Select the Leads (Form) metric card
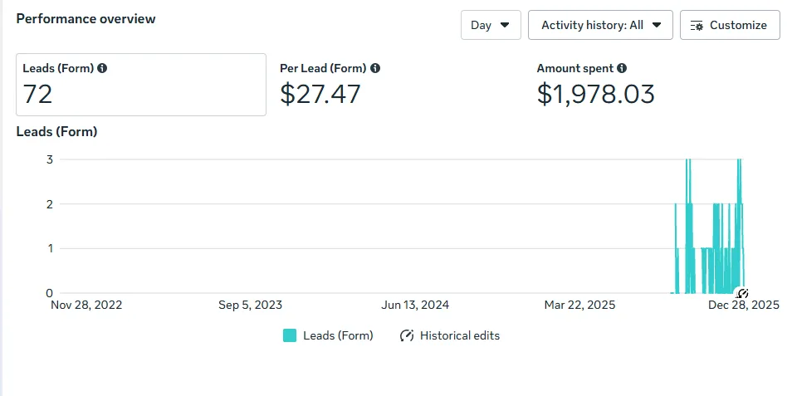792x396 pixels. pyautogui.click(x=141, y=85)
